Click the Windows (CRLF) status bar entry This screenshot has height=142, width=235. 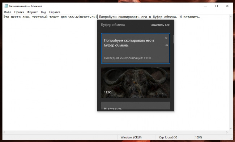tap(131, 137)
